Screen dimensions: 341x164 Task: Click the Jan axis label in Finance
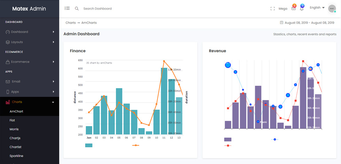(x=89, y=138)
